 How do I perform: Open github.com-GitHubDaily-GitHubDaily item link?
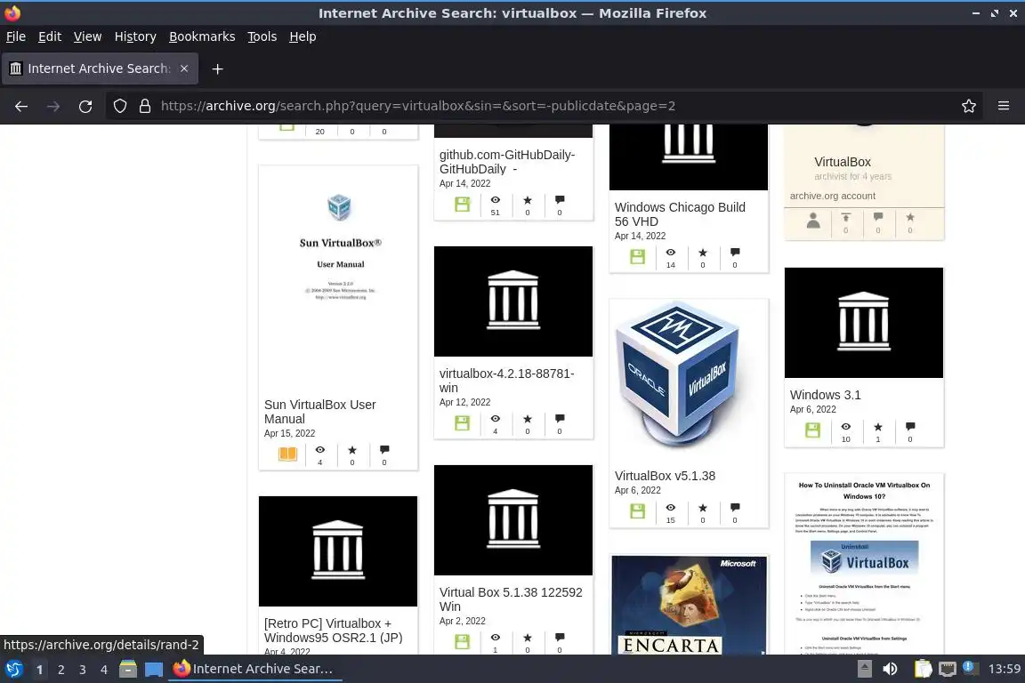tap(507, 162)
